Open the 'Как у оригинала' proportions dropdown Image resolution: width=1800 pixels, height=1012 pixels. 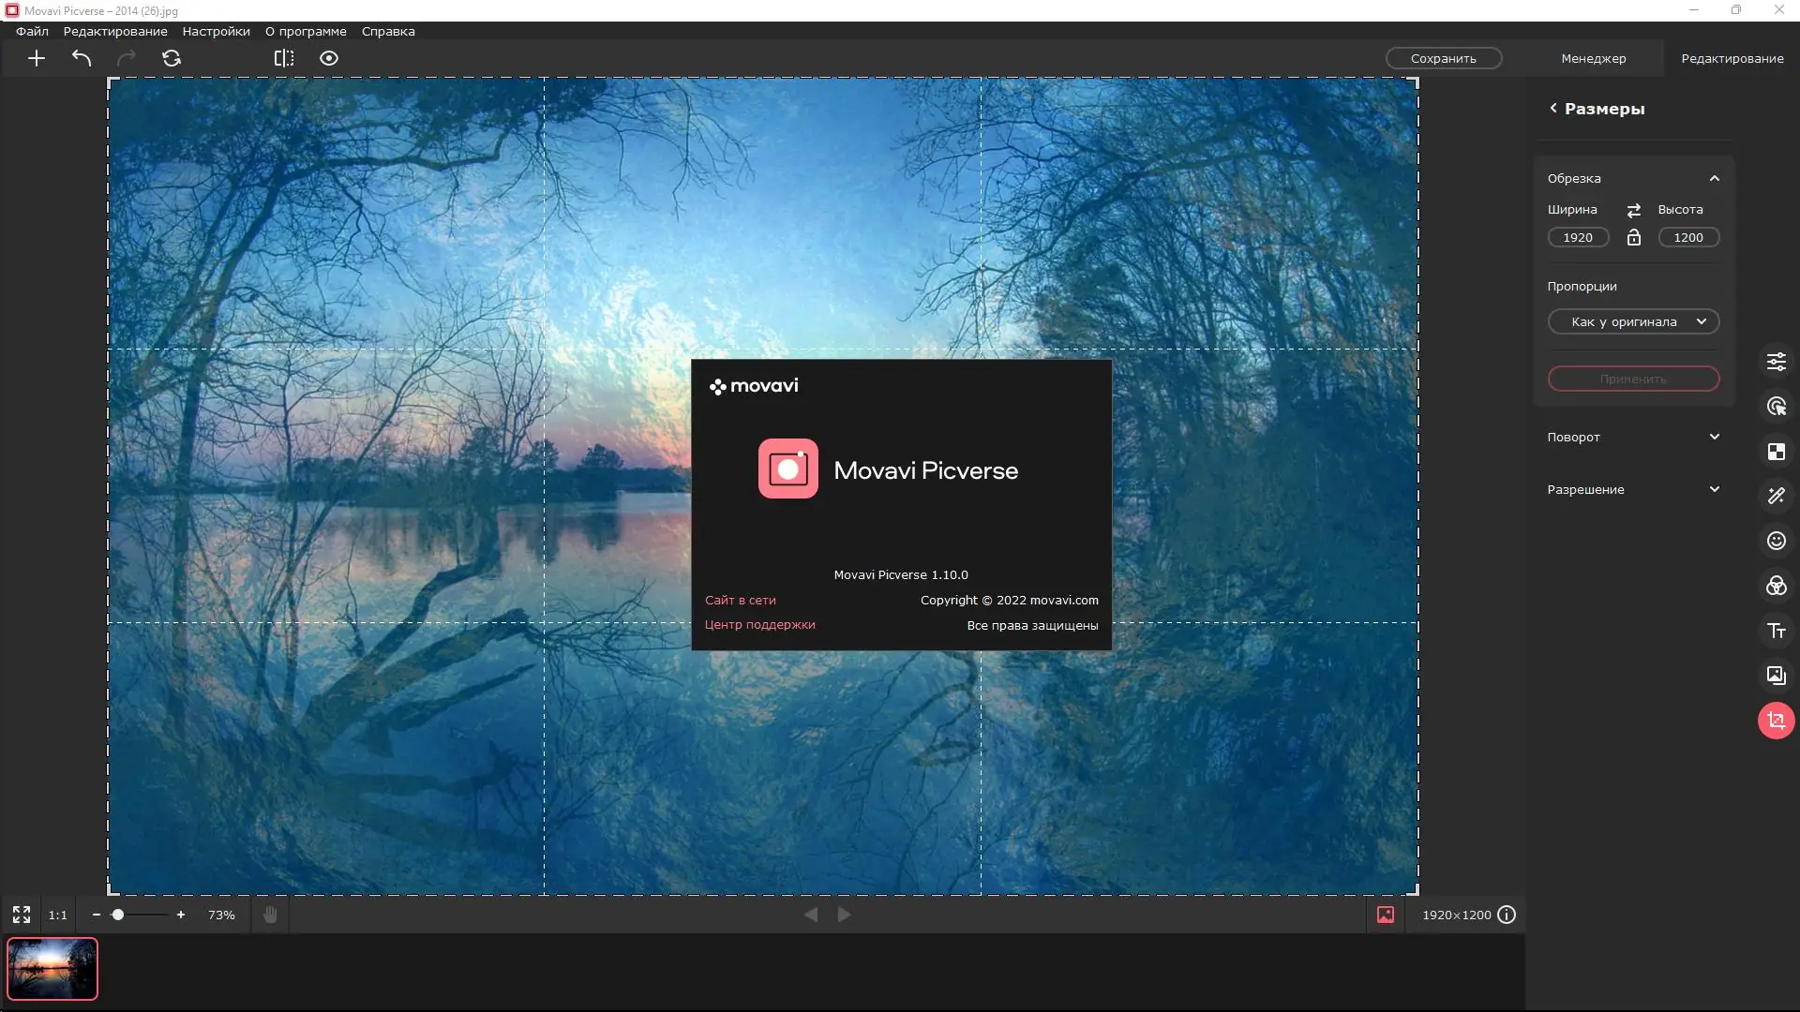pos(1633,321)
